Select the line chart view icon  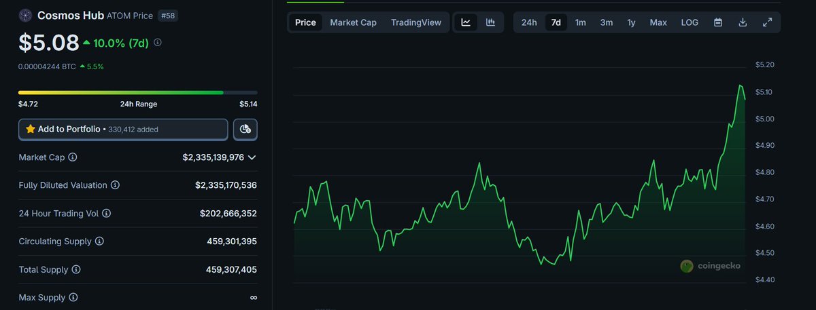point(466,22)
